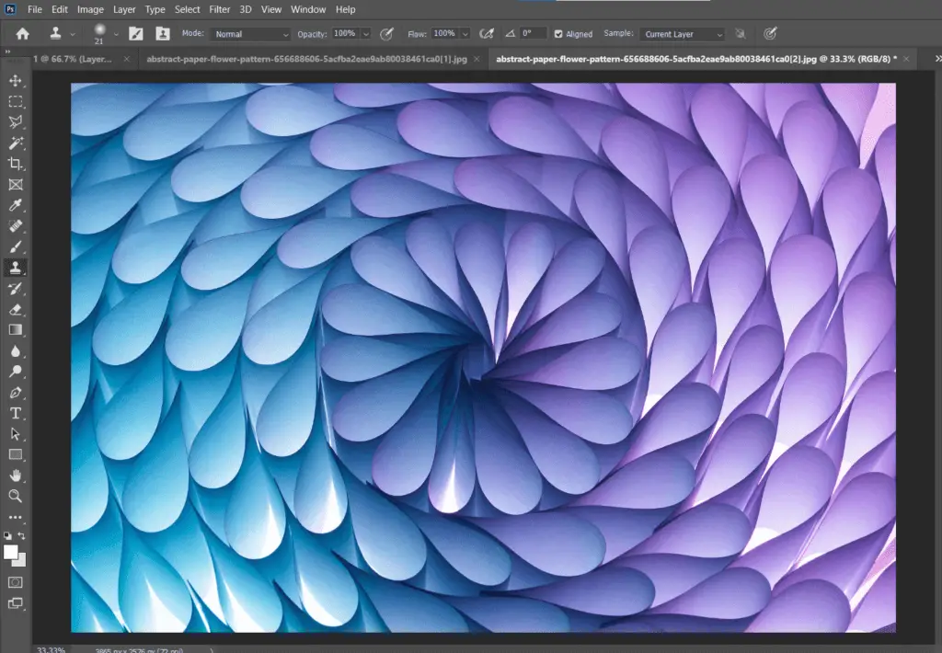Toggle Quick Mask mode
942x653 pixels.
[16, 582]
